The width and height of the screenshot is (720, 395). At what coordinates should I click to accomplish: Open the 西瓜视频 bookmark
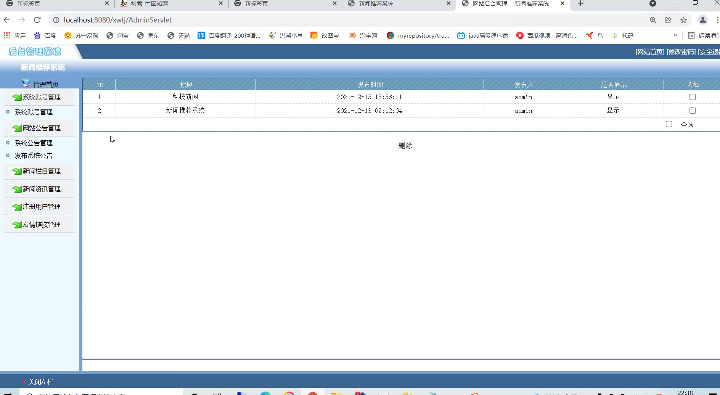pyautogui.click(x=546, y=35)
